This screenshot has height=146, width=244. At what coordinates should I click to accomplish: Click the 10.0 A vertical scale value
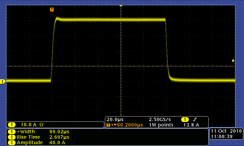point(29,125)
